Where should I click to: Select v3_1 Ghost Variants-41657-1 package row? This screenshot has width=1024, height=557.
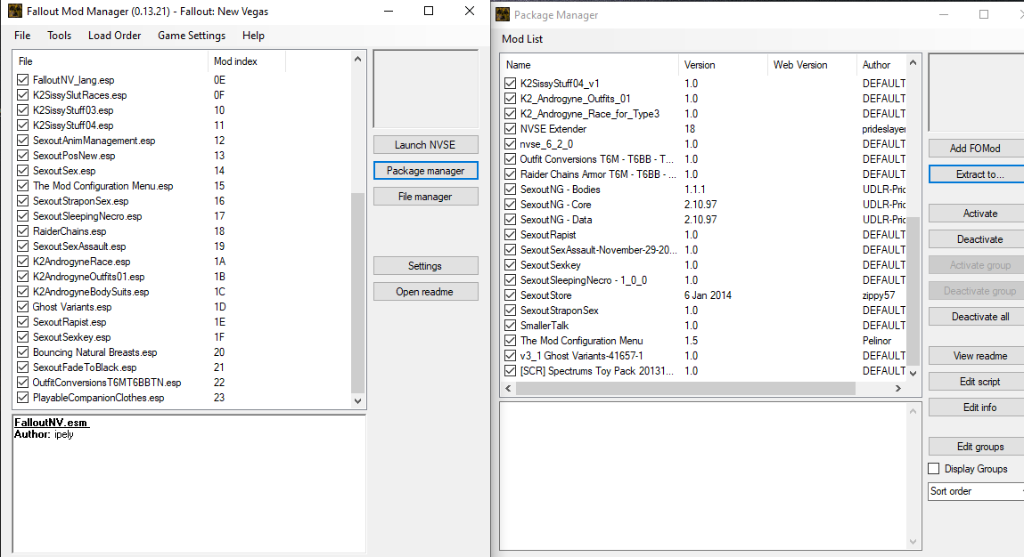click(x=581, y=355)
